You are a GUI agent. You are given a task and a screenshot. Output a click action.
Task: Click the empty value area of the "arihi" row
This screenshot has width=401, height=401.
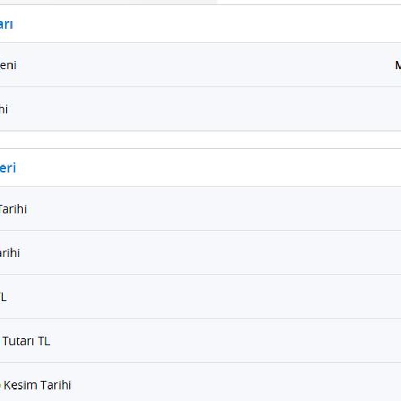pyautogui.click(x=209, y=253)
